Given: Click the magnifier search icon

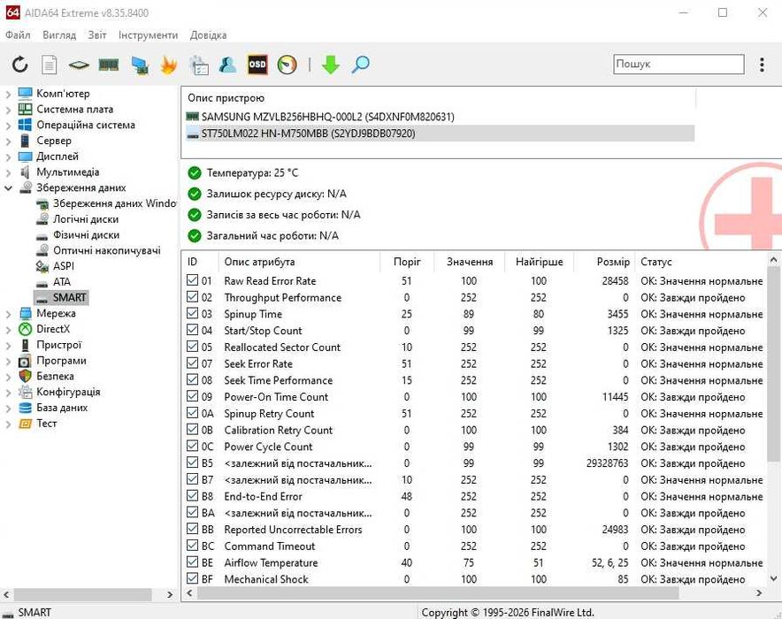Looking at the screenshot, I should click(360, 65).
